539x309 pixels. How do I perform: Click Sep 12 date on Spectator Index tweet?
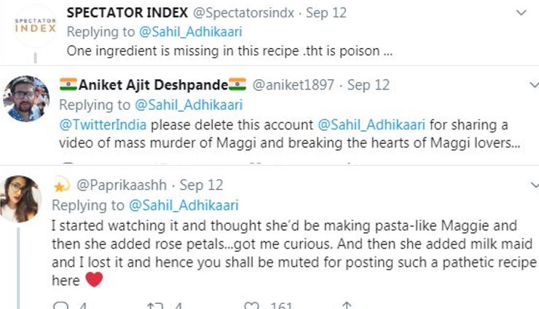click(326, 13)
